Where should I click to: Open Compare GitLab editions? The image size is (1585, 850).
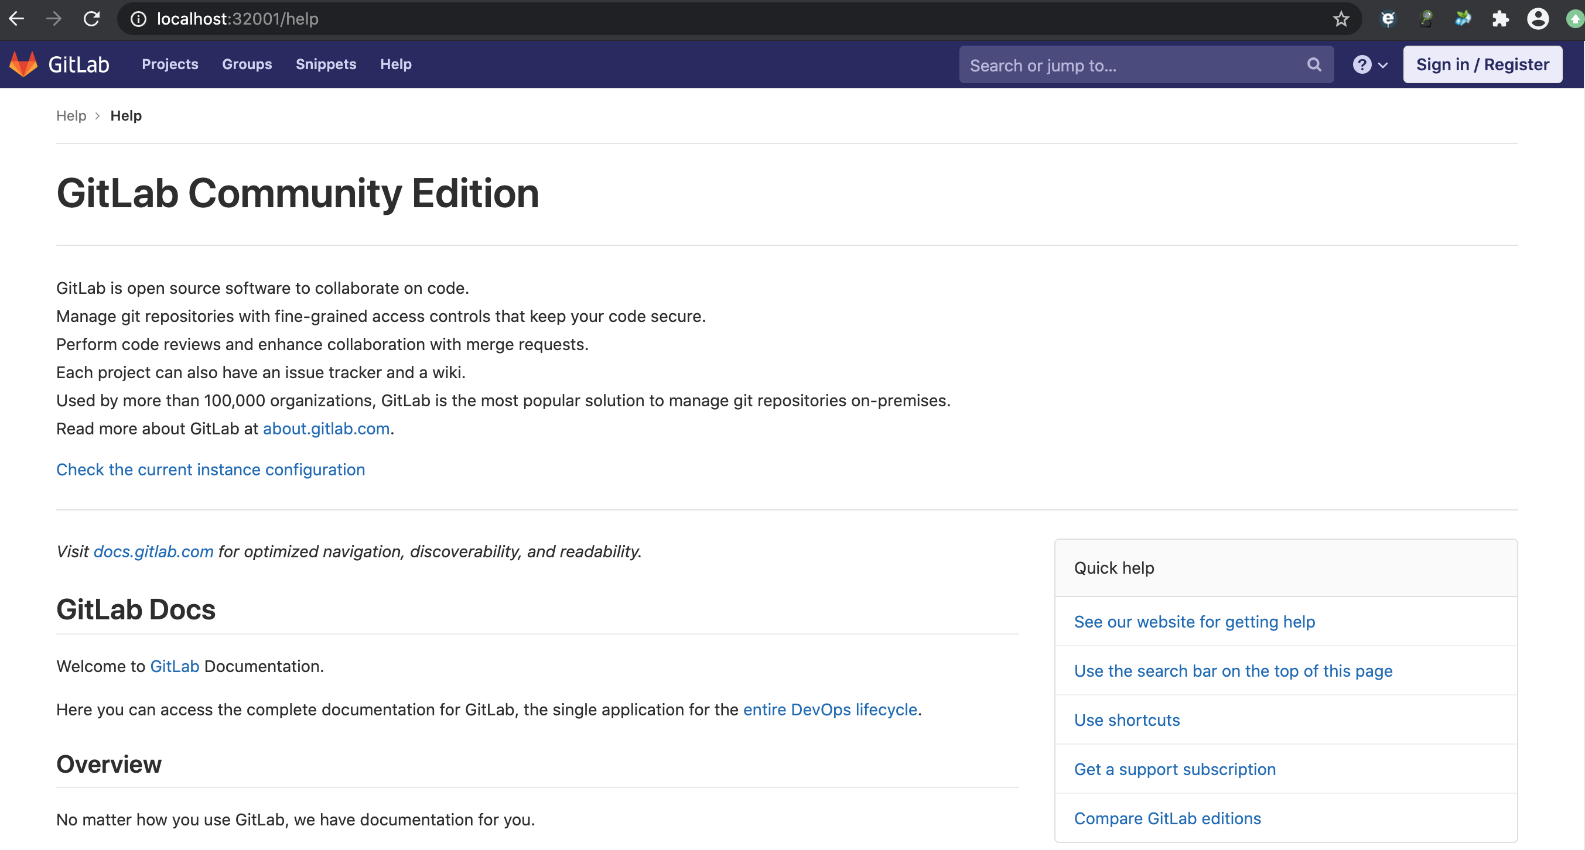1167,818
